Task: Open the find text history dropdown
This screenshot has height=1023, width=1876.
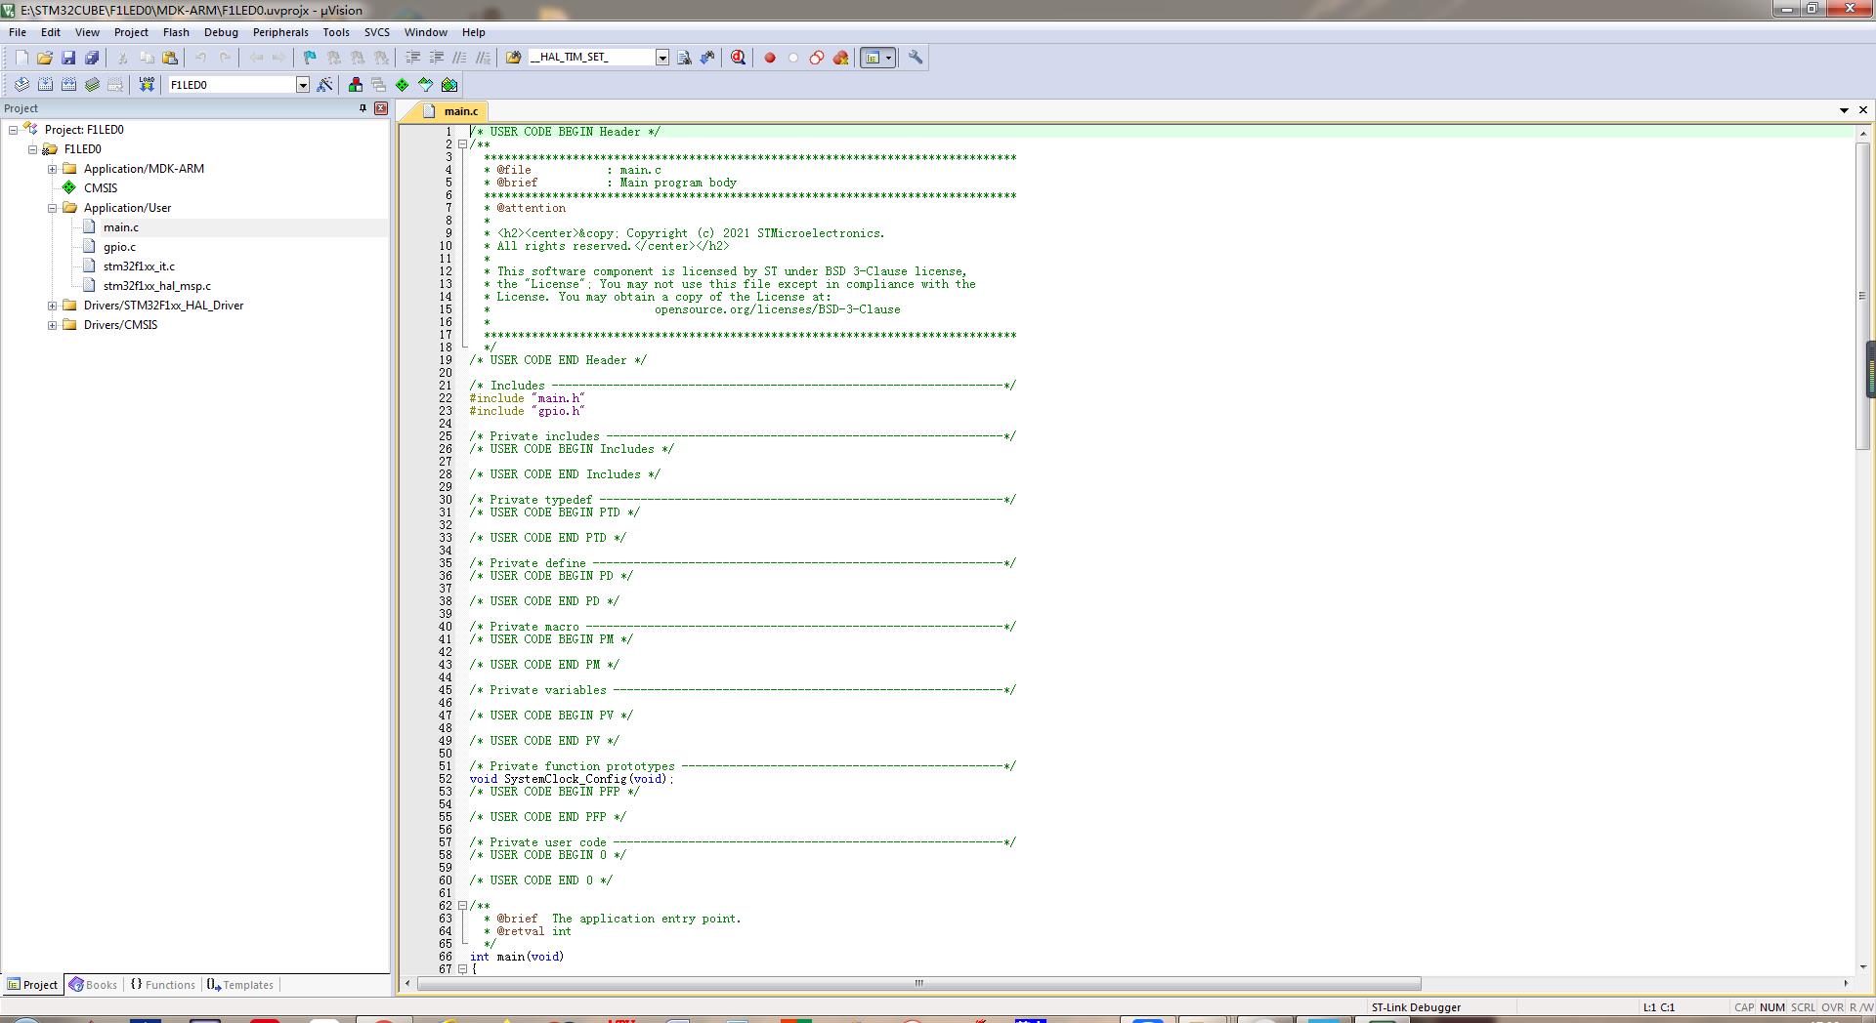Action: (661, 58)
